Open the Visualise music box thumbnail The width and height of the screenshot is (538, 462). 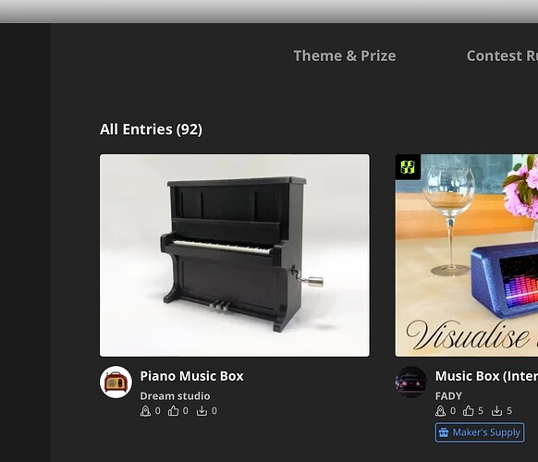(467, 256)
